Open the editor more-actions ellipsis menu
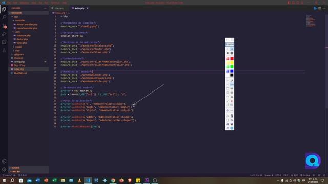 pyautogui.click(x=324, y=8)
